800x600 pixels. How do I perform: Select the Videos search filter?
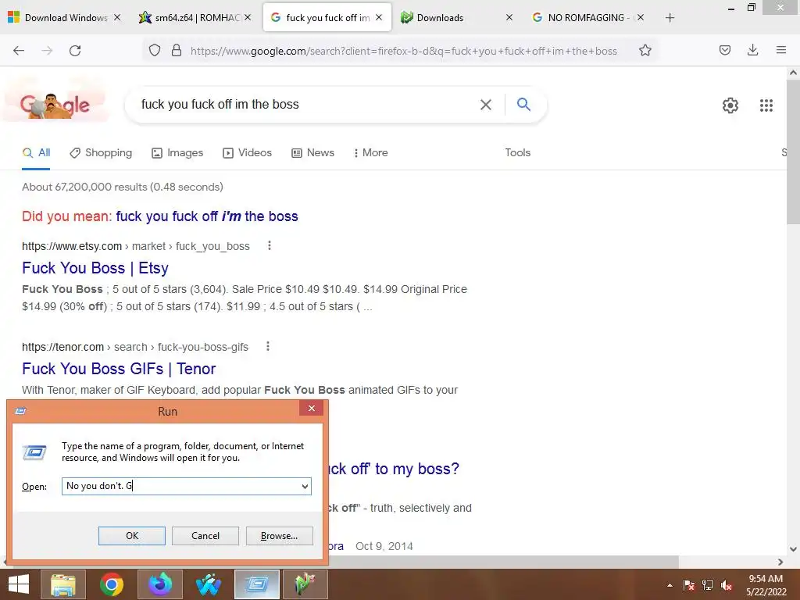point(248,153)
